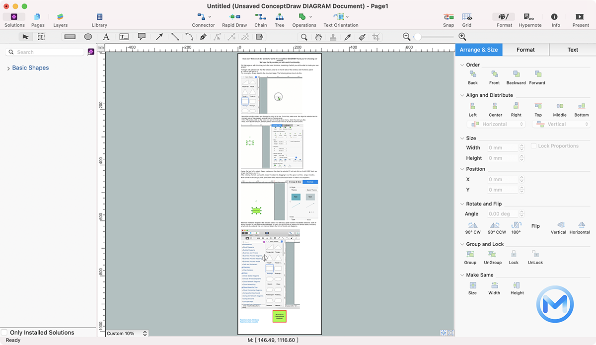Open the Vertical distribute dropdown
The width and height of the screenshot is (596, 345).
point(561,124)
